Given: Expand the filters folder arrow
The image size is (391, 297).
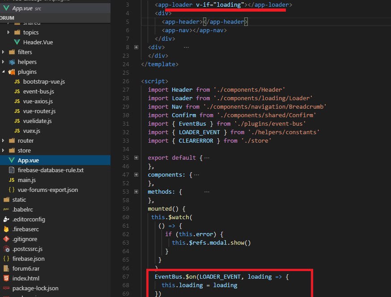Looking at the screenshot, I should point(3,52).
